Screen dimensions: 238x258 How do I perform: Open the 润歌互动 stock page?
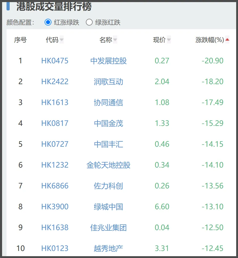click(x=109, y=82)
